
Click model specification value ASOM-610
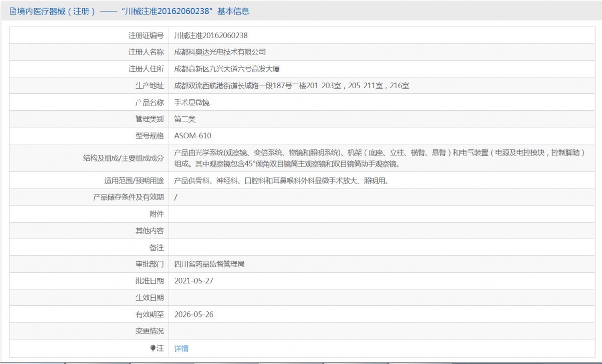pyautogui.click(x=193, y=136)
